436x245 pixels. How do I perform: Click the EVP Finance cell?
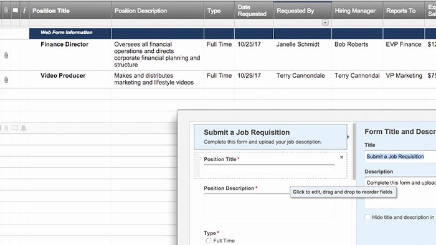pyautogui.click(x=404, y=55)
